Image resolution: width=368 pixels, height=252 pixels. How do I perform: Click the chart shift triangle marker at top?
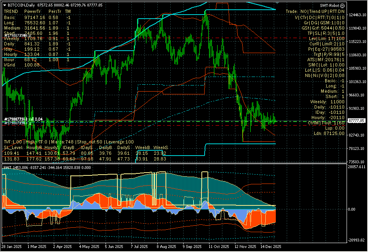click(x=277, y=3)
